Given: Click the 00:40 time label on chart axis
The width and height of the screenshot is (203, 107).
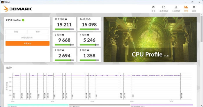Looking at the screenshot, I should pyautogui.click(x=52, y=101).
